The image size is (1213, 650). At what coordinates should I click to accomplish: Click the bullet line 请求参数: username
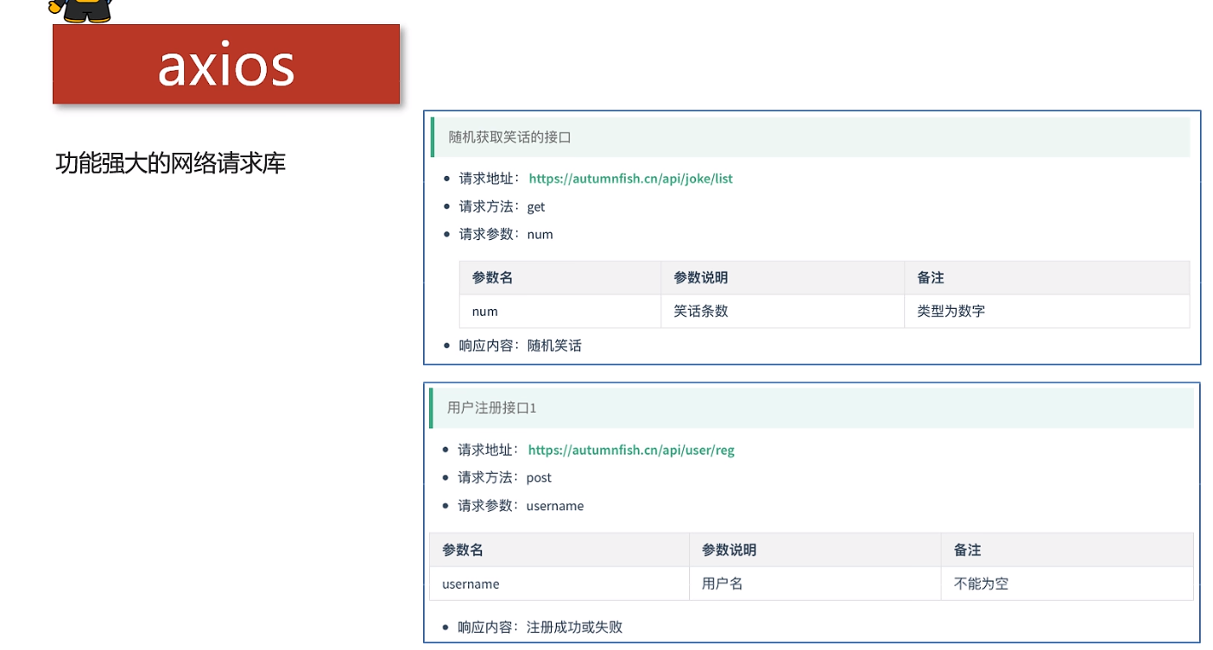pos(521,505)
